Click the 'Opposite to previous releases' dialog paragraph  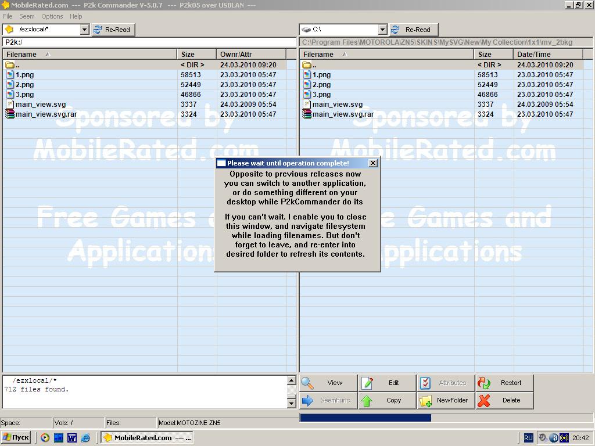(x=295, y=188)
